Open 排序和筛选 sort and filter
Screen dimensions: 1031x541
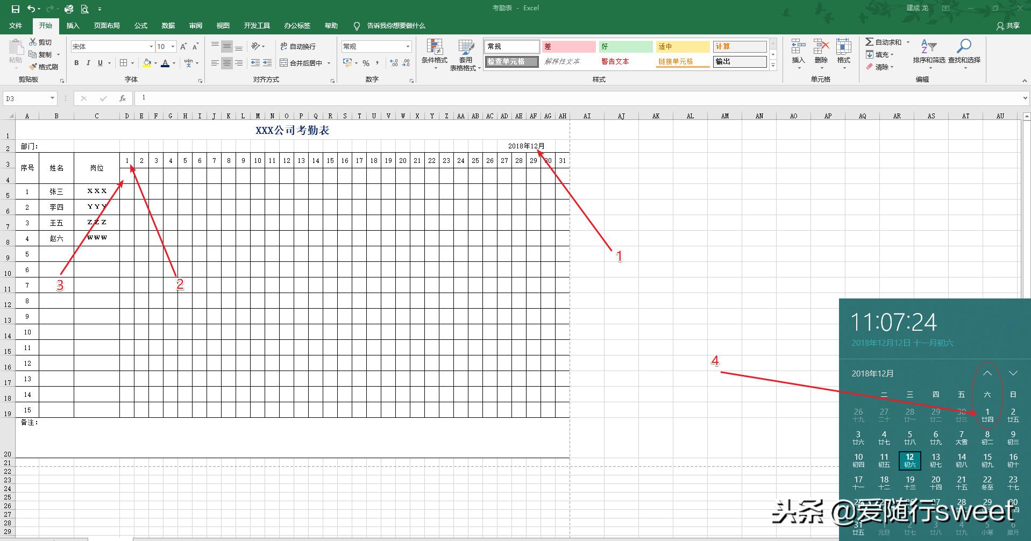[x=929, y=54]
